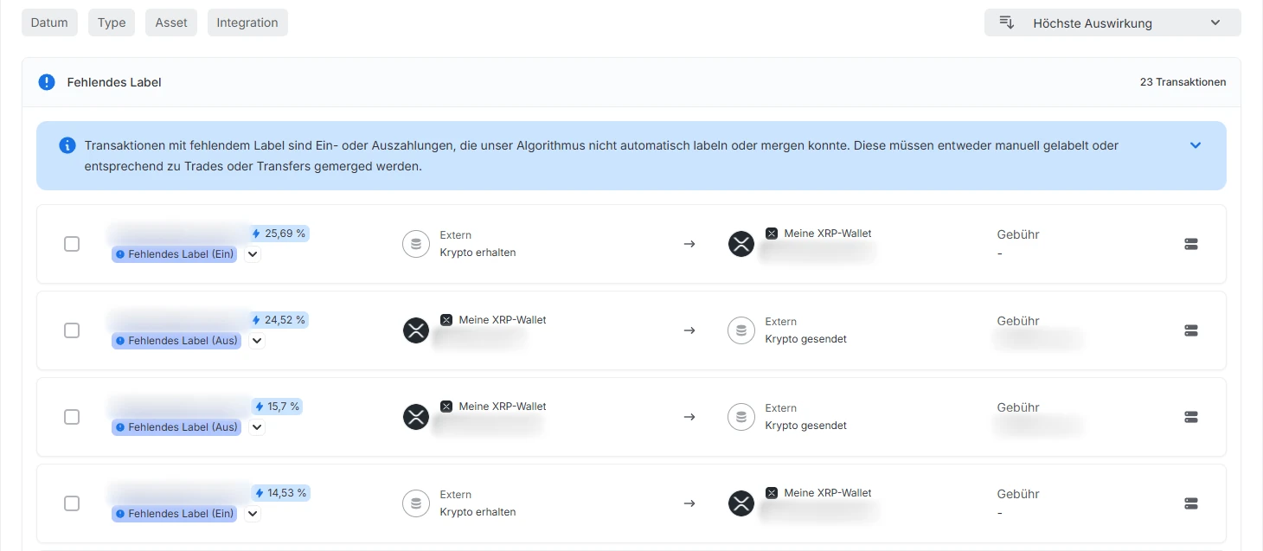Click Gebühr label in the 24,52 % row

coord(1018,321)
